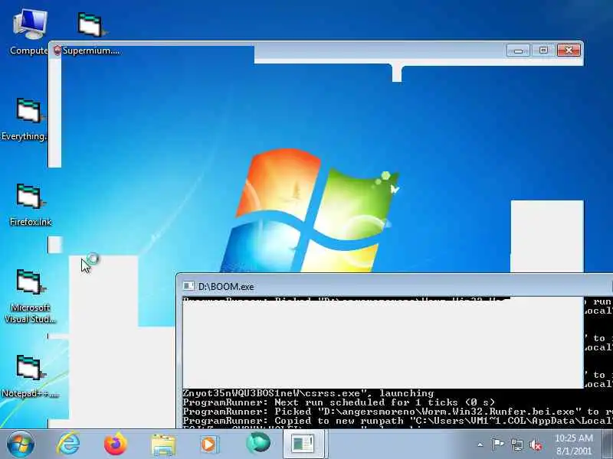Open the clock showing 10:25 AM
The width and height of the screenshot is (613, 459).
click(x=574, y=444)
